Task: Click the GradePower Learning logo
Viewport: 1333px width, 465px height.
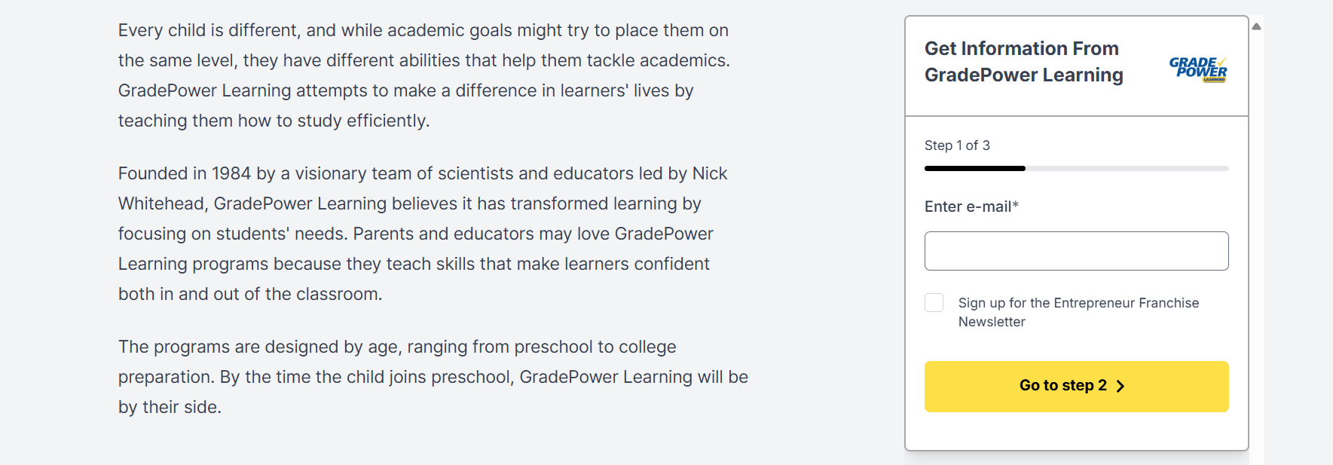Action: click(x=1197, y=69)
